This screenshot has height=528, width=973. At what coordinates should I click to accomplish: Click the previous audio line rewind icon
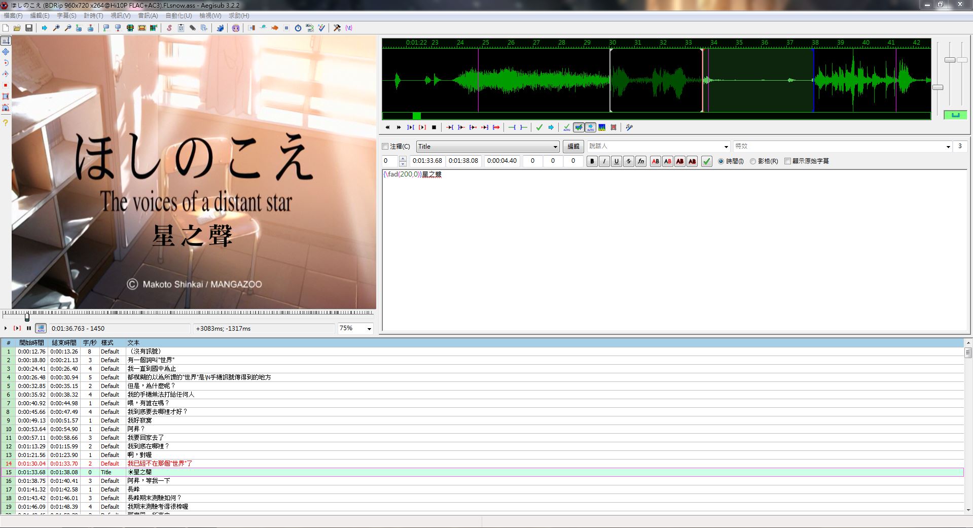(387, 127)
